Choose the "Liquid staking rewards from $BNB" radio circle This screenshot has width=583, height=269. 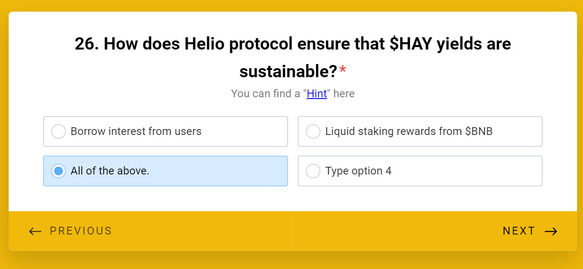(313, 132)
